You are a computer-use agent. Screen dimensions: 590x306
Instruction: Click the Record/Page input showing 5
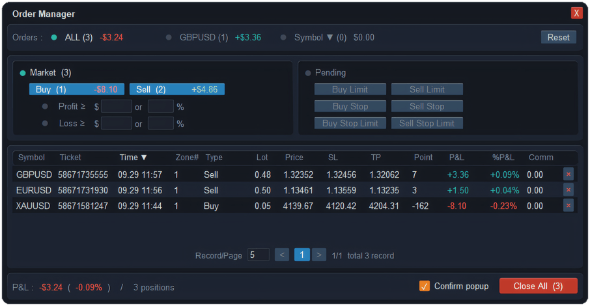tap(259, 255)
